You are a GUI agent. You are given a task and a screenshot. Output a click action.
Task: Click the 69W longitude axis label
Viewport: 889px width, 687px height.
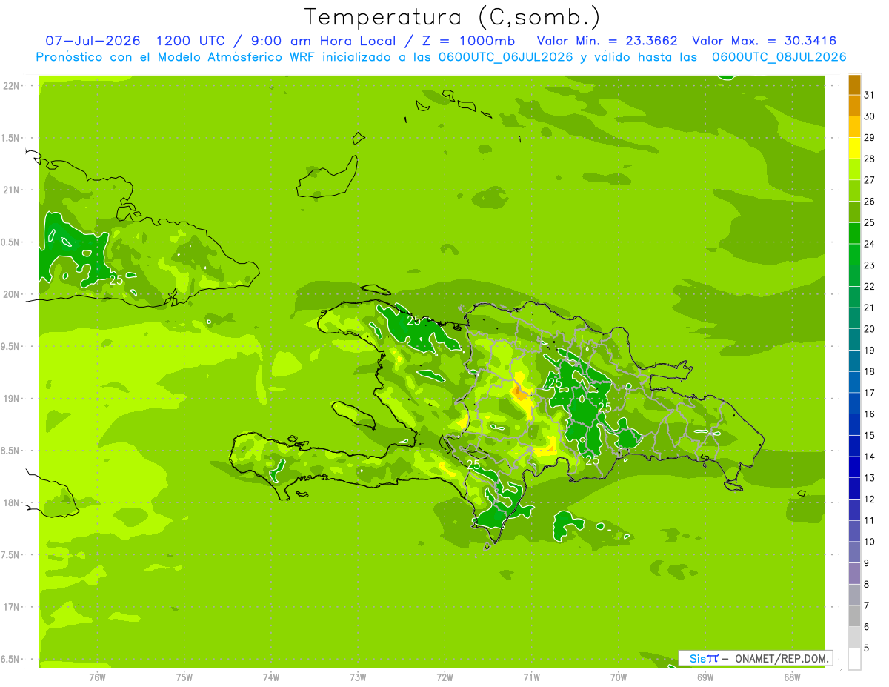(x=705, y=677)
